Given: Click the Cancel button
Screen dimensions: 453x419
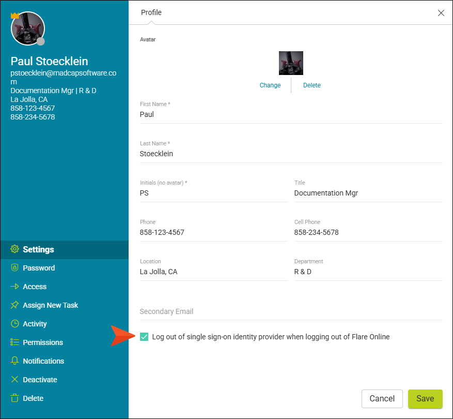Looking at the screenshot, I should (x=382, y=398).
